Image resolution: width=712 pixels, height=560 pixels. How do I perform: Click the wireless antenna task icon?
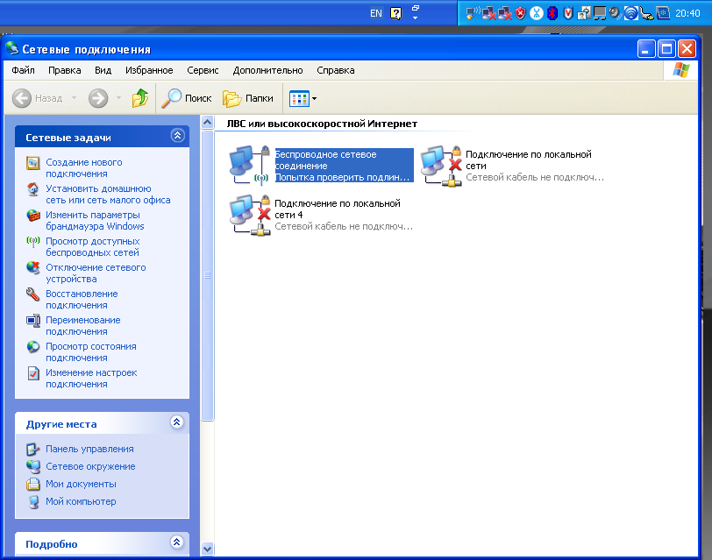point(32,241)
